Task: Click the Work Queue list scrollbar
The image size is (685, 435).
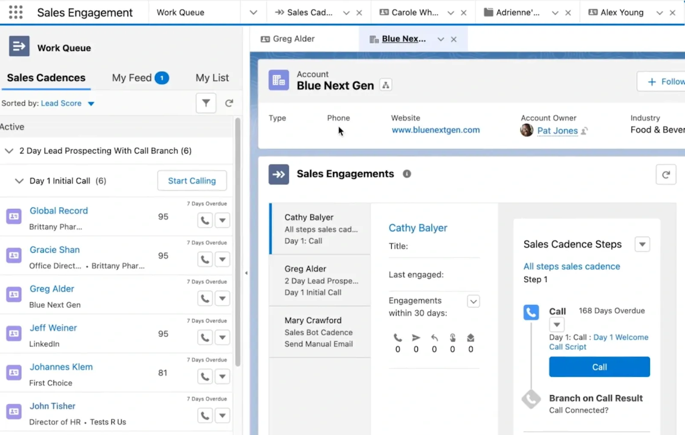Action: coord(238,242)
